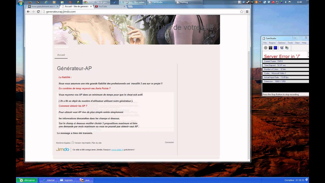The height and width of the screenshot is (183, 325).
Task: Click the system clock showing 11:40
Action: click(x=299, y=2)
